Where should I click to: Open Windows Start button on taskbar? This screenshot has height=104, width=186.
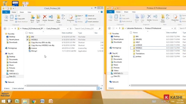point(3,101)
